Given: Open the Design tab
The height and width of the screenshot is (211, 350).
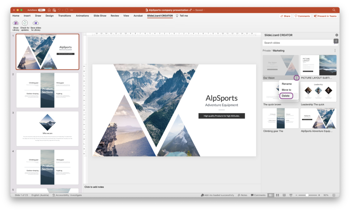Looking at the screenshot, I should tap(50, 16).
